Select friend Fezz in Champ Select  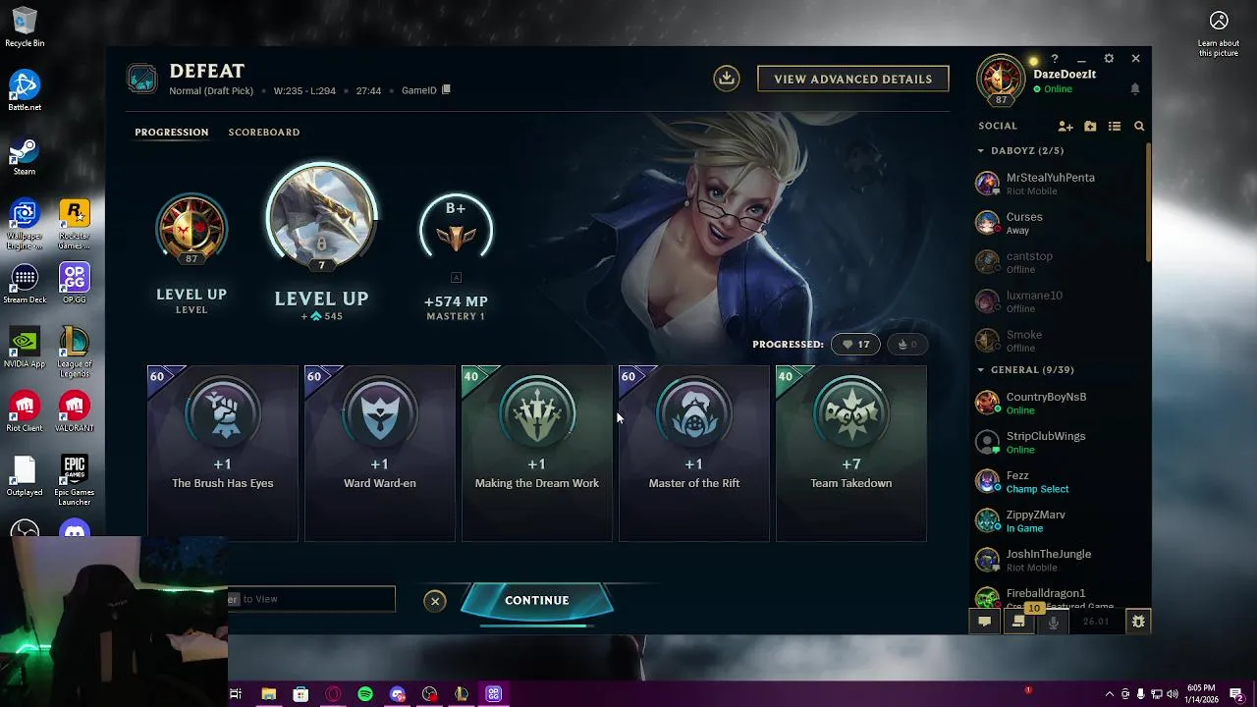(x=1059, y=481)
